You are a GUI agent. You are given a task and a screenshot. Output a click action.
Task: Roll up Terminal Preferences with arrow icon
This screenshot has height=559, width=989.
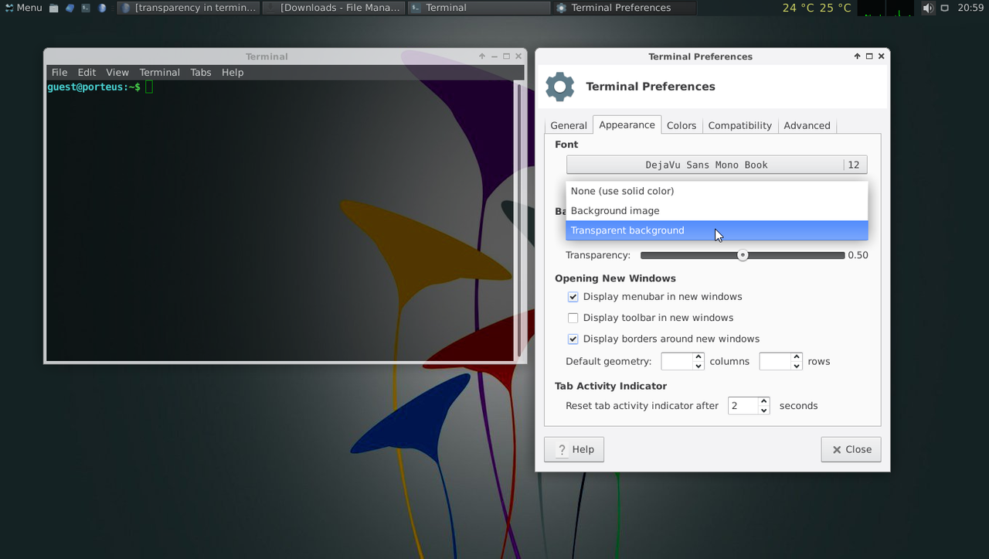pos(857,56)
